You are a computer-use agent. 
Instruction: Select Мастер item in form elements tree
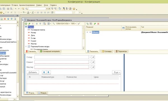click(x=34, y=44)
